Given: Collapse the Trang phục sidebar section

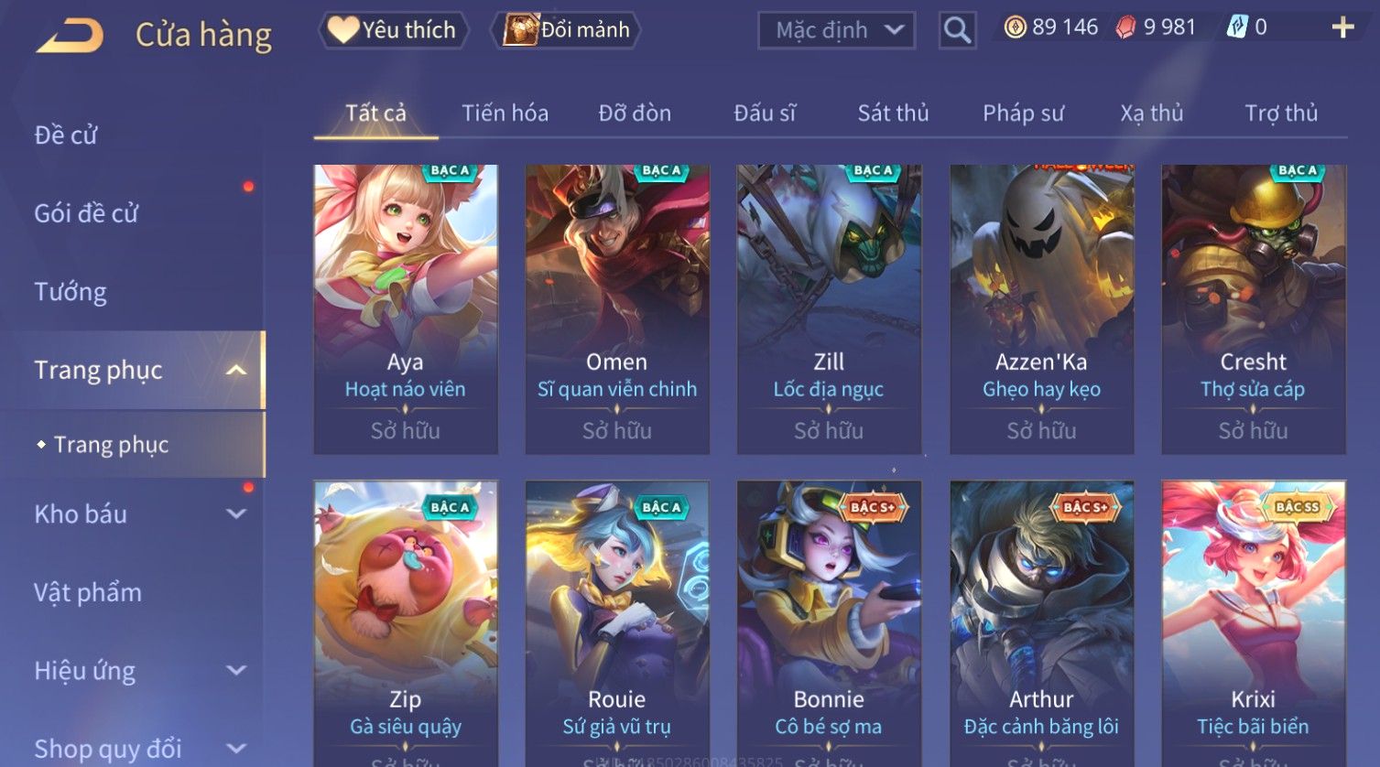Looking at the screenshot, I should point(236,370).
